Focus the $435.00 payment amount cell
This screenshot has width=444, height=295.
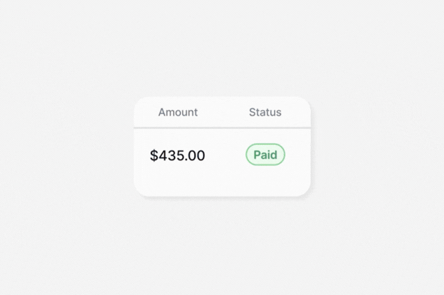click(178, 156)
